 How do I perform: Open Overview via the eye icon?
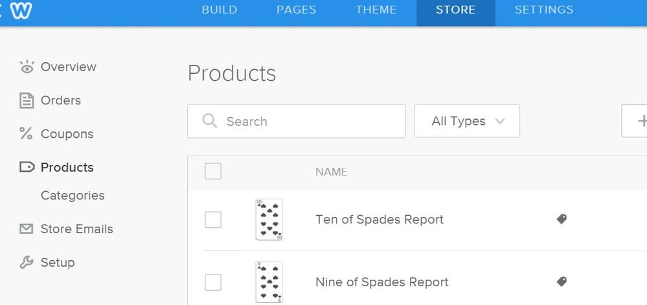tap(27, 67)
